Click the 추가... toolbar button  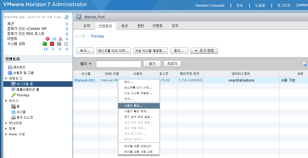(85, 51)
